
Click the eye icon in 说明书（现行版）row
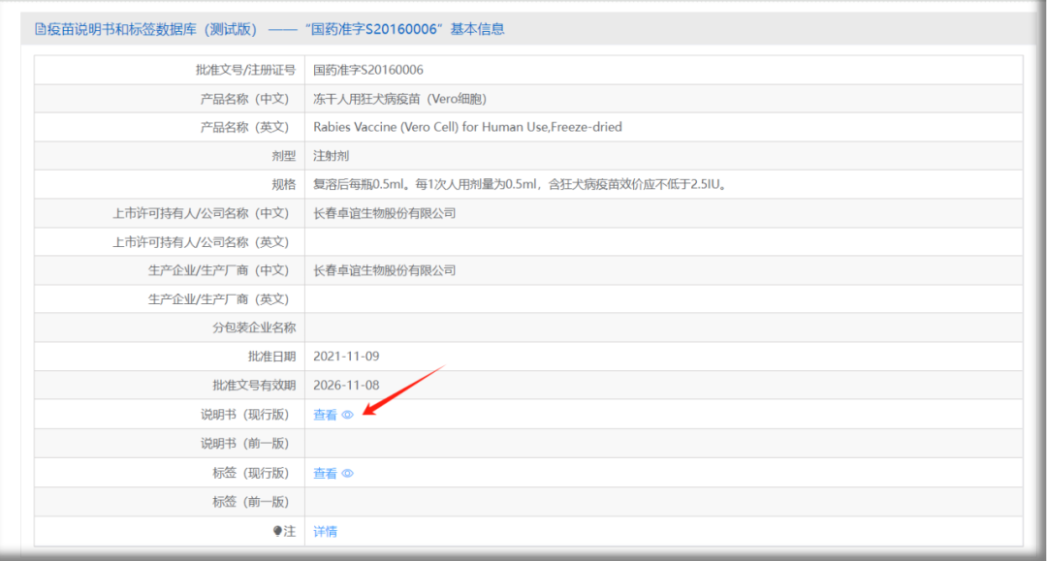pyautogui.click(x=348, y=415)
